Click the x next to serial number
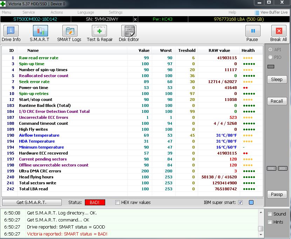 click(135, 19)
